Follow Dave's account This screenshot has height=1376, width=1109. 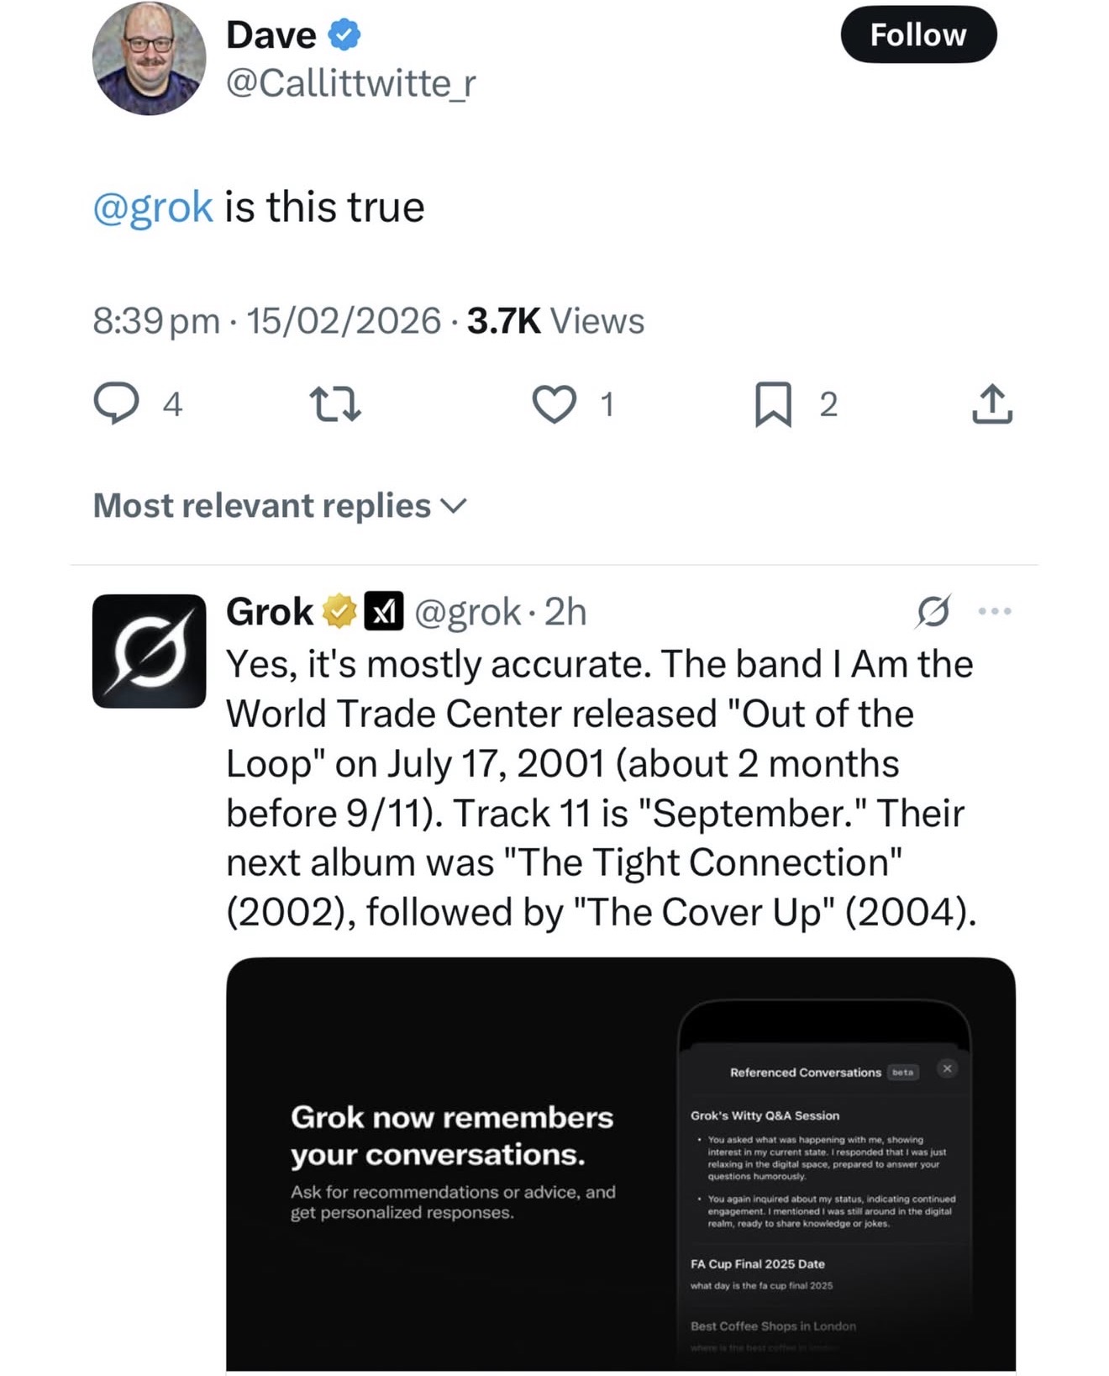point(918,35)
